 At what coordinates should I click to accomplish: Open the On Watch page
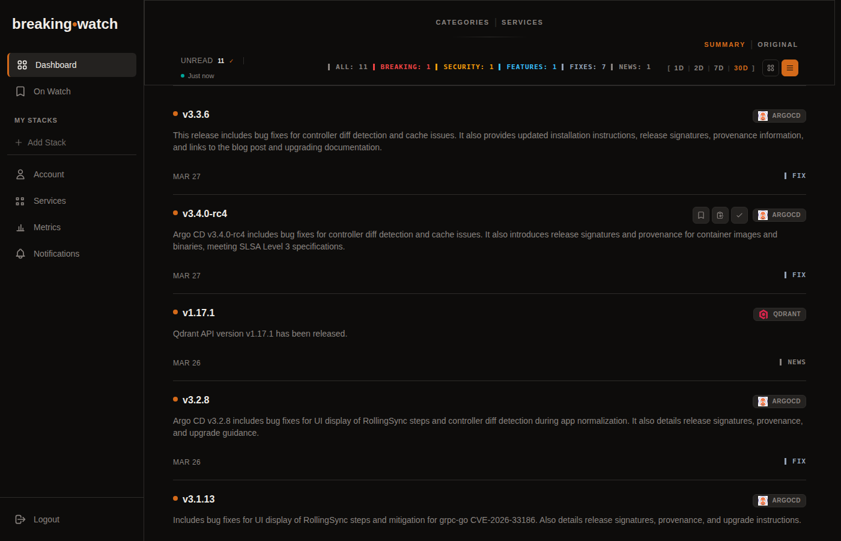tap(72, 91)
